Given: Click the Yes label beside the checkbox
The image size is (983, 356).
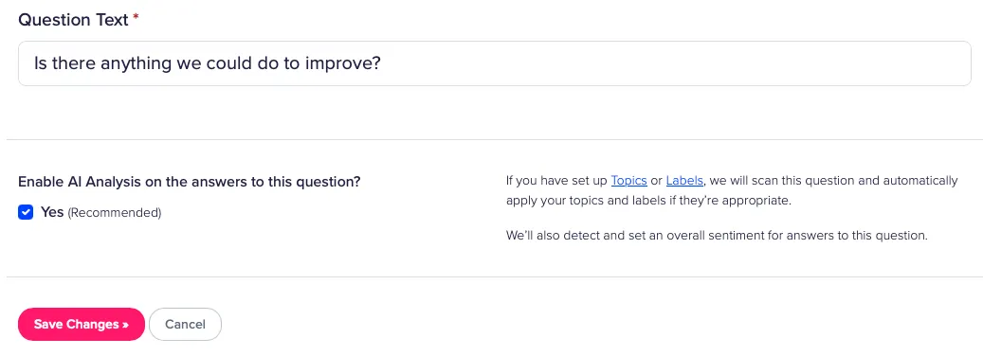Looking at the screenshot, I should tap(52, 212).
